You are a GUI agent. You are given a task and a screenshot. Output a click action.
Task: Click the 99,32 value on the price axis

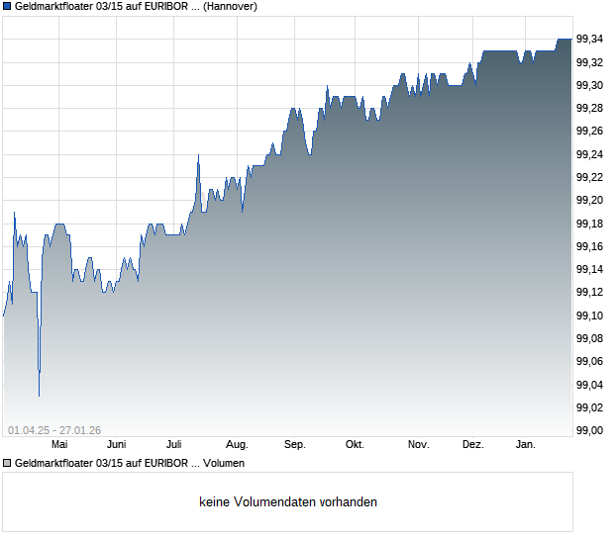pos(589,62)
